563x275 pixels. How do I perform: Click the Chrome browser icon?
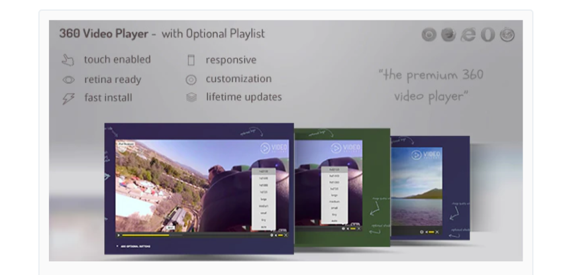click(x=429, y=35)
